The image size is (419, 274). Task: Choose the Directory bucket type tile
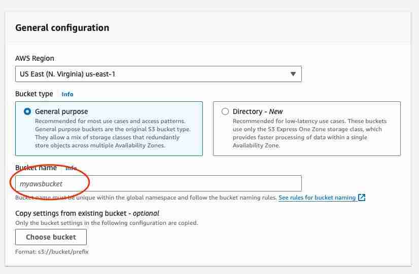point(307,129)
